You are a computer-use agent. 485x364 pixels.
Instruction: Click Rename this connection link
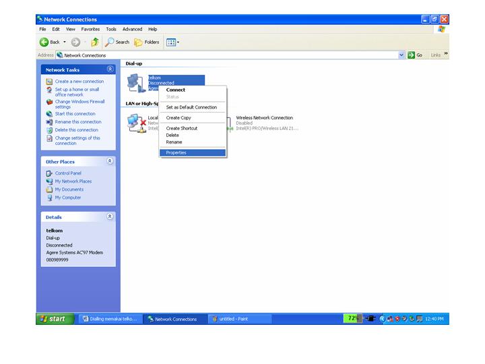78,121
